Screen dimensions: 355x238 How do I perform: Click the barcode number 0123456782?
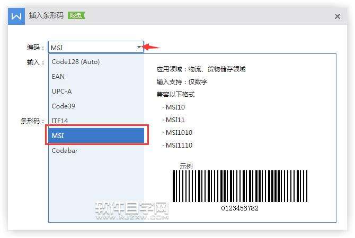[x=240, y=208]
